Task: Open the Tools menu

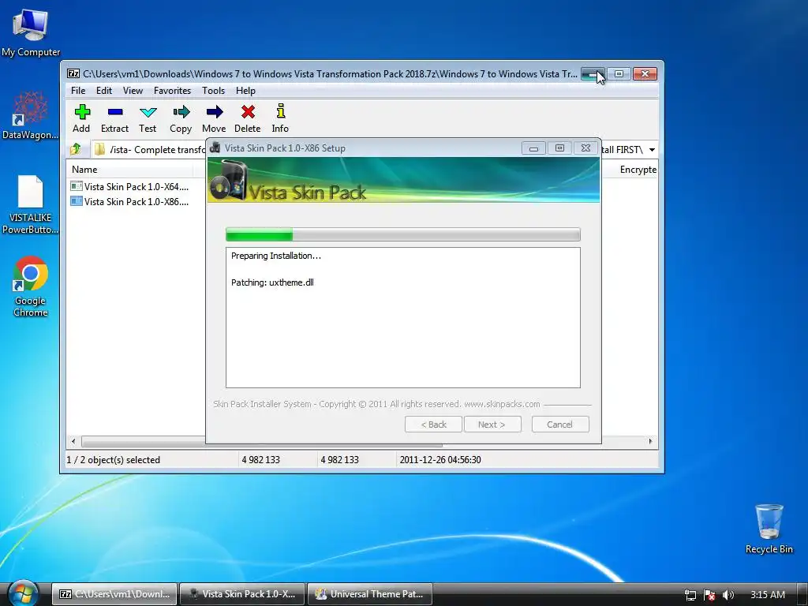Action: coord(213,91)
